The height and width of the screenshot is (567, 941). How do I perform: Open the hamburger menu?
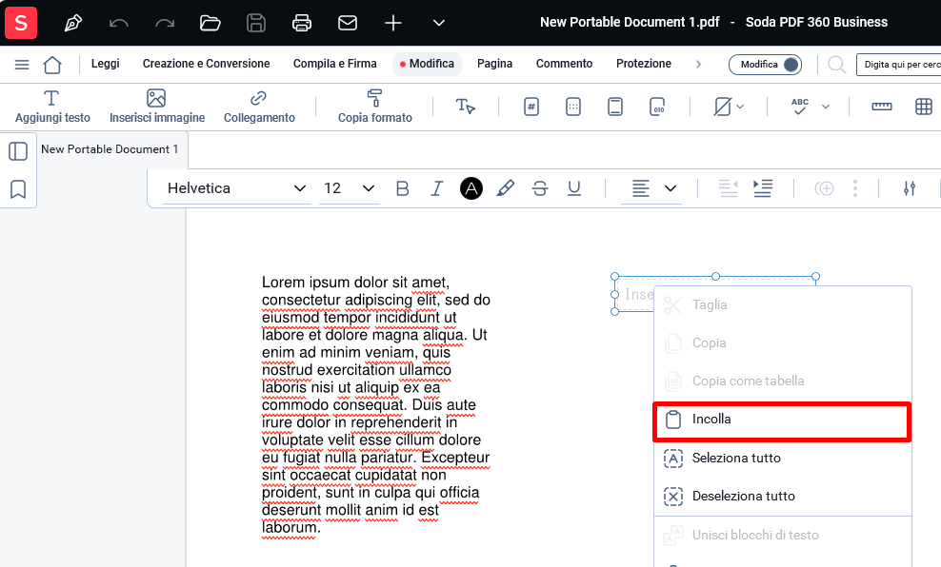click(22, 64)
